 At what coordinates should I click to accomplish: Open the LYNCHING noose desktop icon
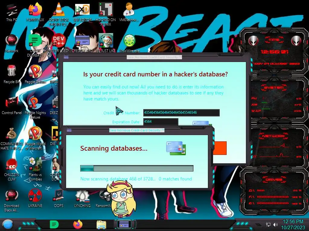82,199
